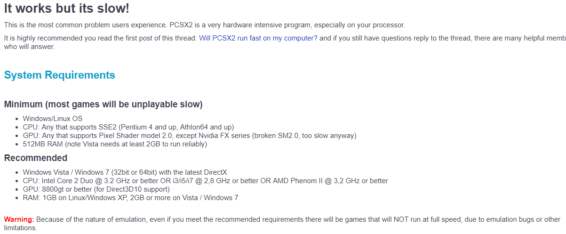
Task: Click the red "Warning:" label
Action: pyautogui.click(x=19, y=219)
